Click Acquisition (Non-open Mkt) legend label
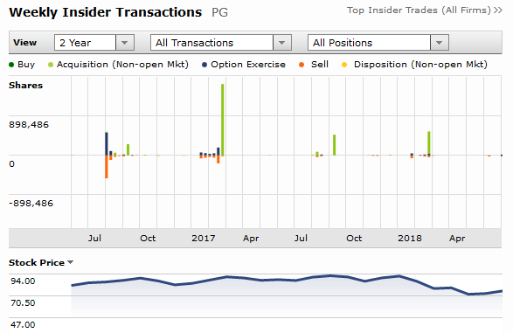The image size is (513, 333). coord(122,65)
